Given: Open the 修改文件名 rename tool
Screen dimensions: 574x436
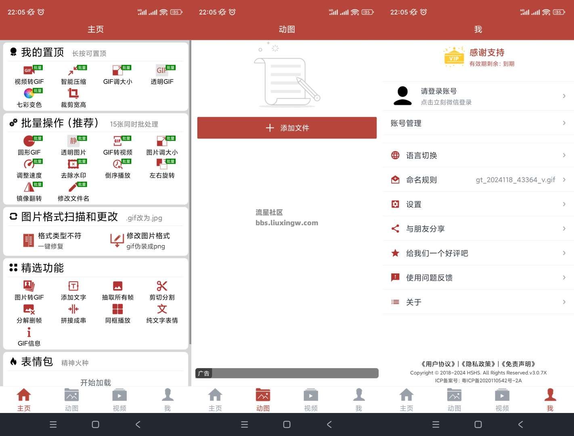Looking at the screenshot, I should pyautogui.click(x=73, y=192).
